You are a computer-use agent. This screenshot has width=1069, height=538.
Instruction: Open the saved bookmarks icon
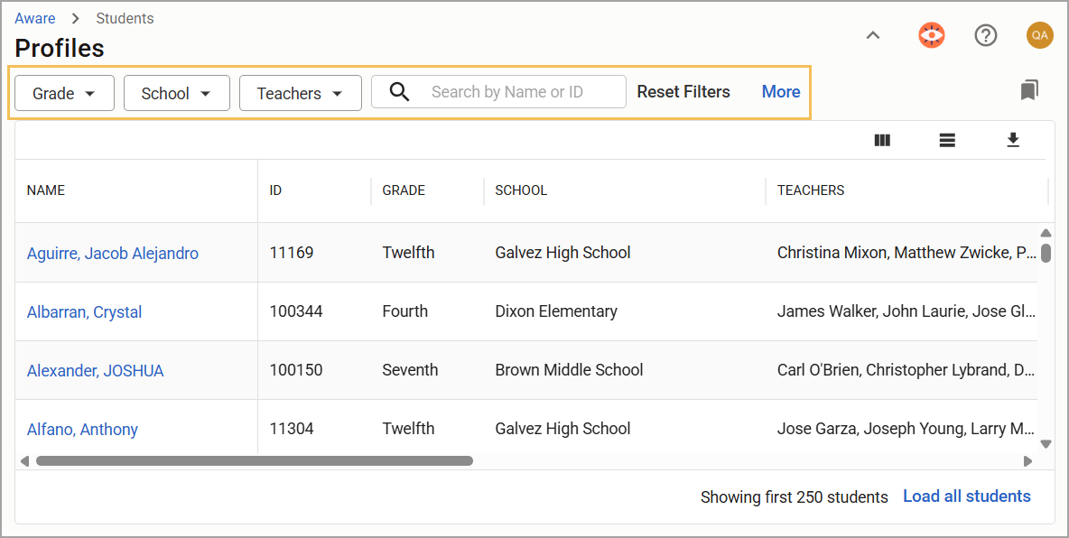click(1029, 90)
